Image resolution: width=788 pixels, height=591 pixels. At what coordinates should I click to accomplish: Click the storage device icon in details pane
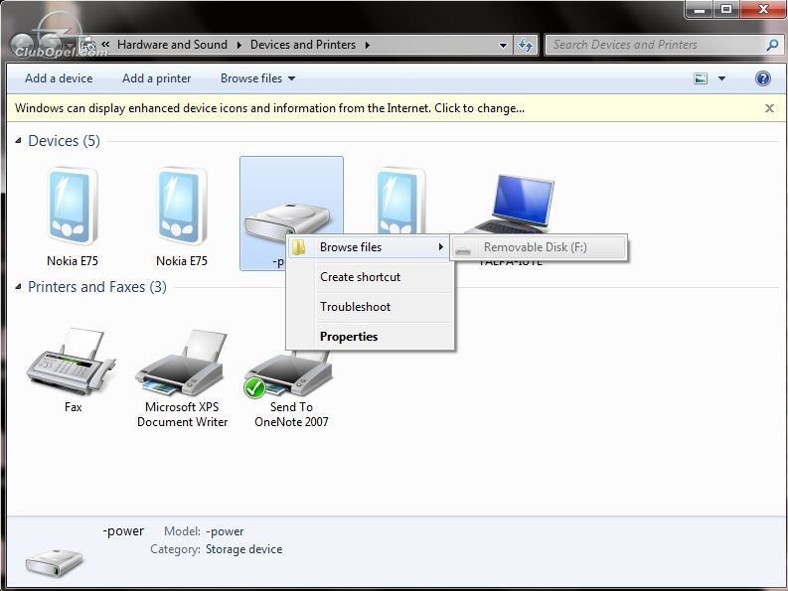tap(54, 562)
